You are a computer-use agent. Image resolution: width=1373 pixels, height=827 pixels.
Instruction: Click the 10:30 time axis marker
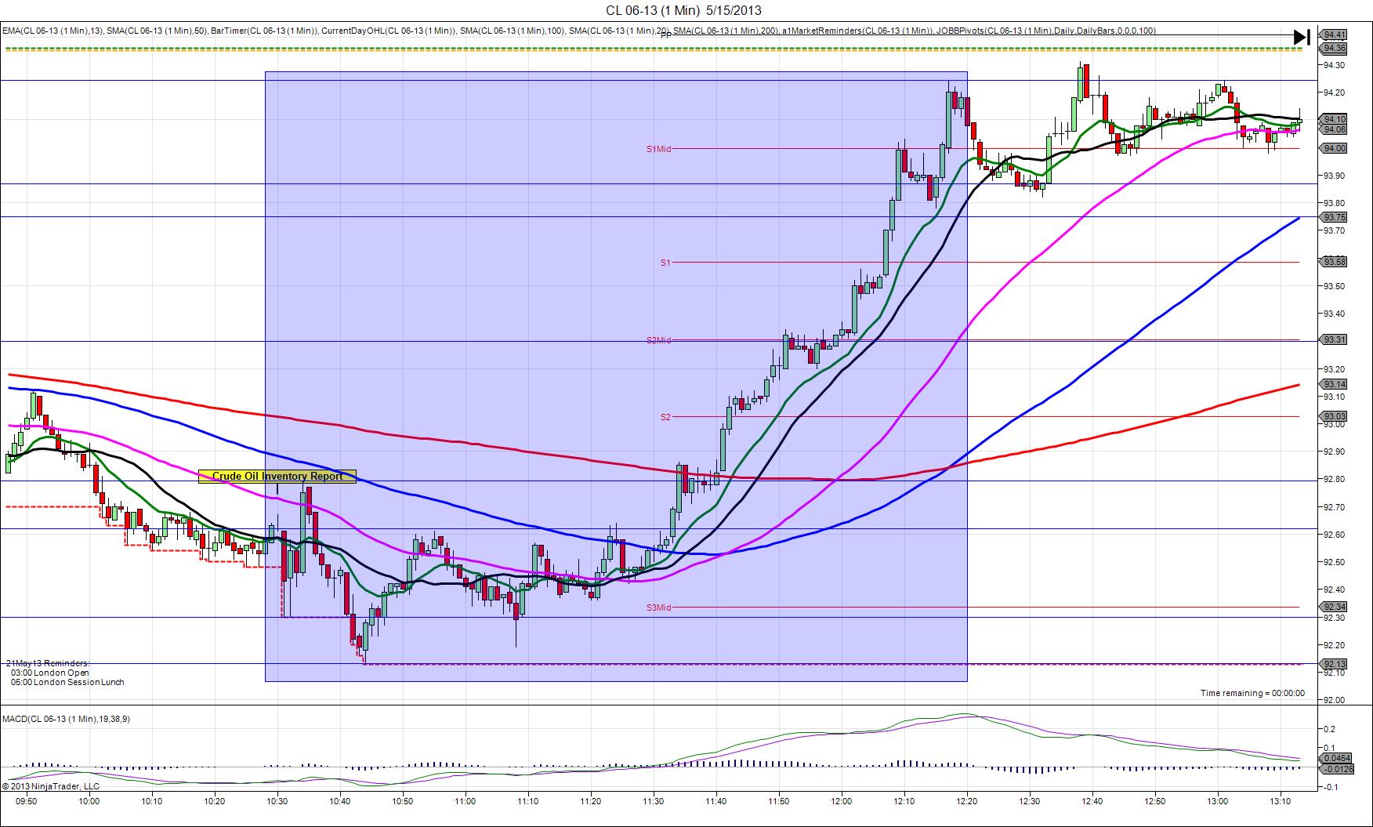[277, 801]
